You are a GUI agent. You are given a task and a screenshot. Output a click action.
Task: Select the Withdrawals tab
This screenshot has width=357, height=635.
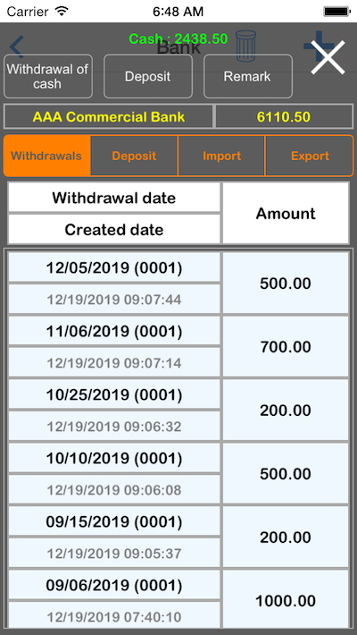46,156
